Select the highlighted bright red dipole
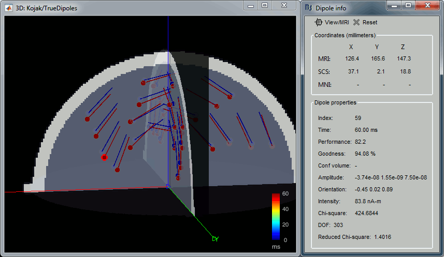 [104, 157]
